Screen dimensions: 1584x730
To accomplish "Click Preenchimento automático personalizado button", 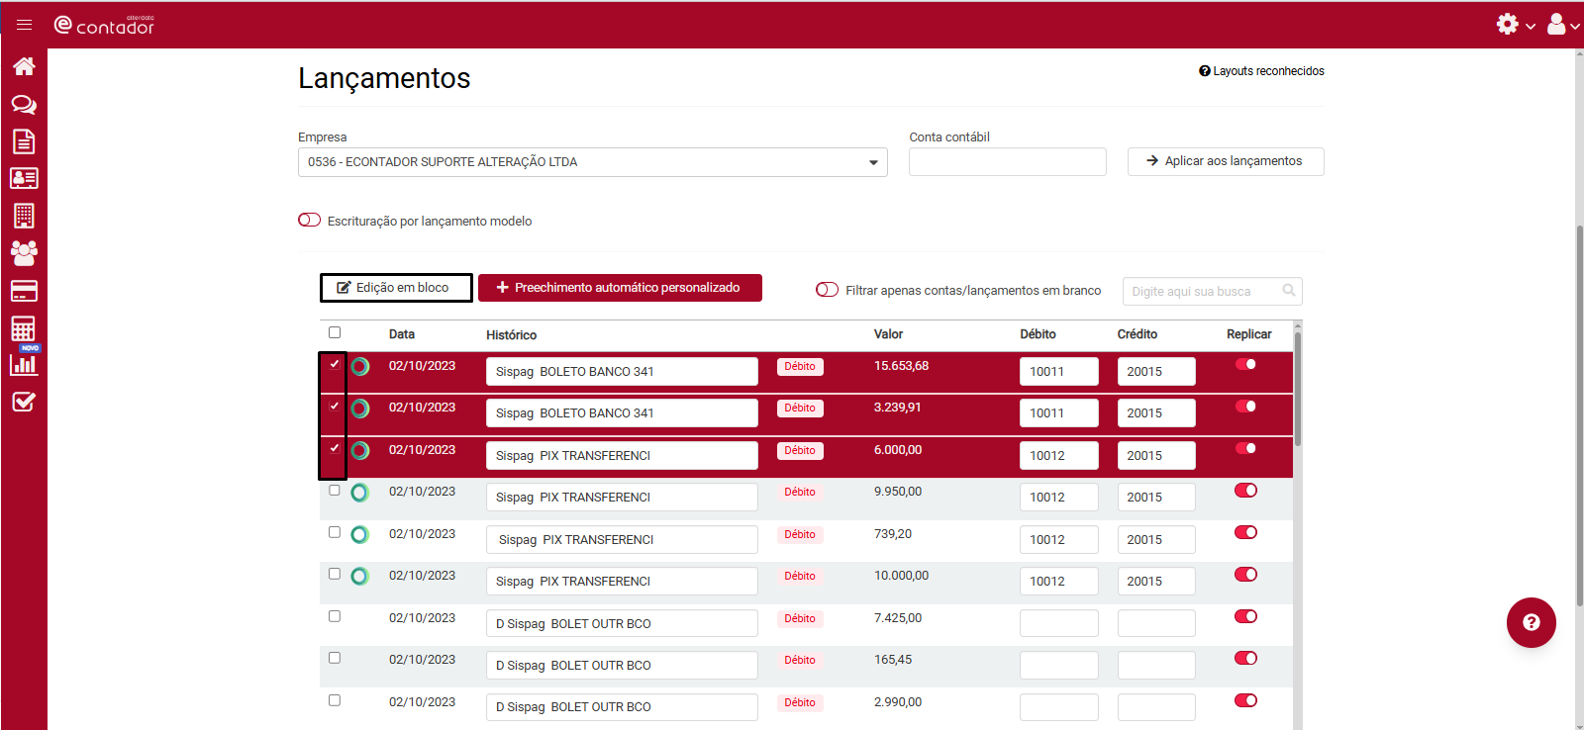I will (x=620, y=288).
